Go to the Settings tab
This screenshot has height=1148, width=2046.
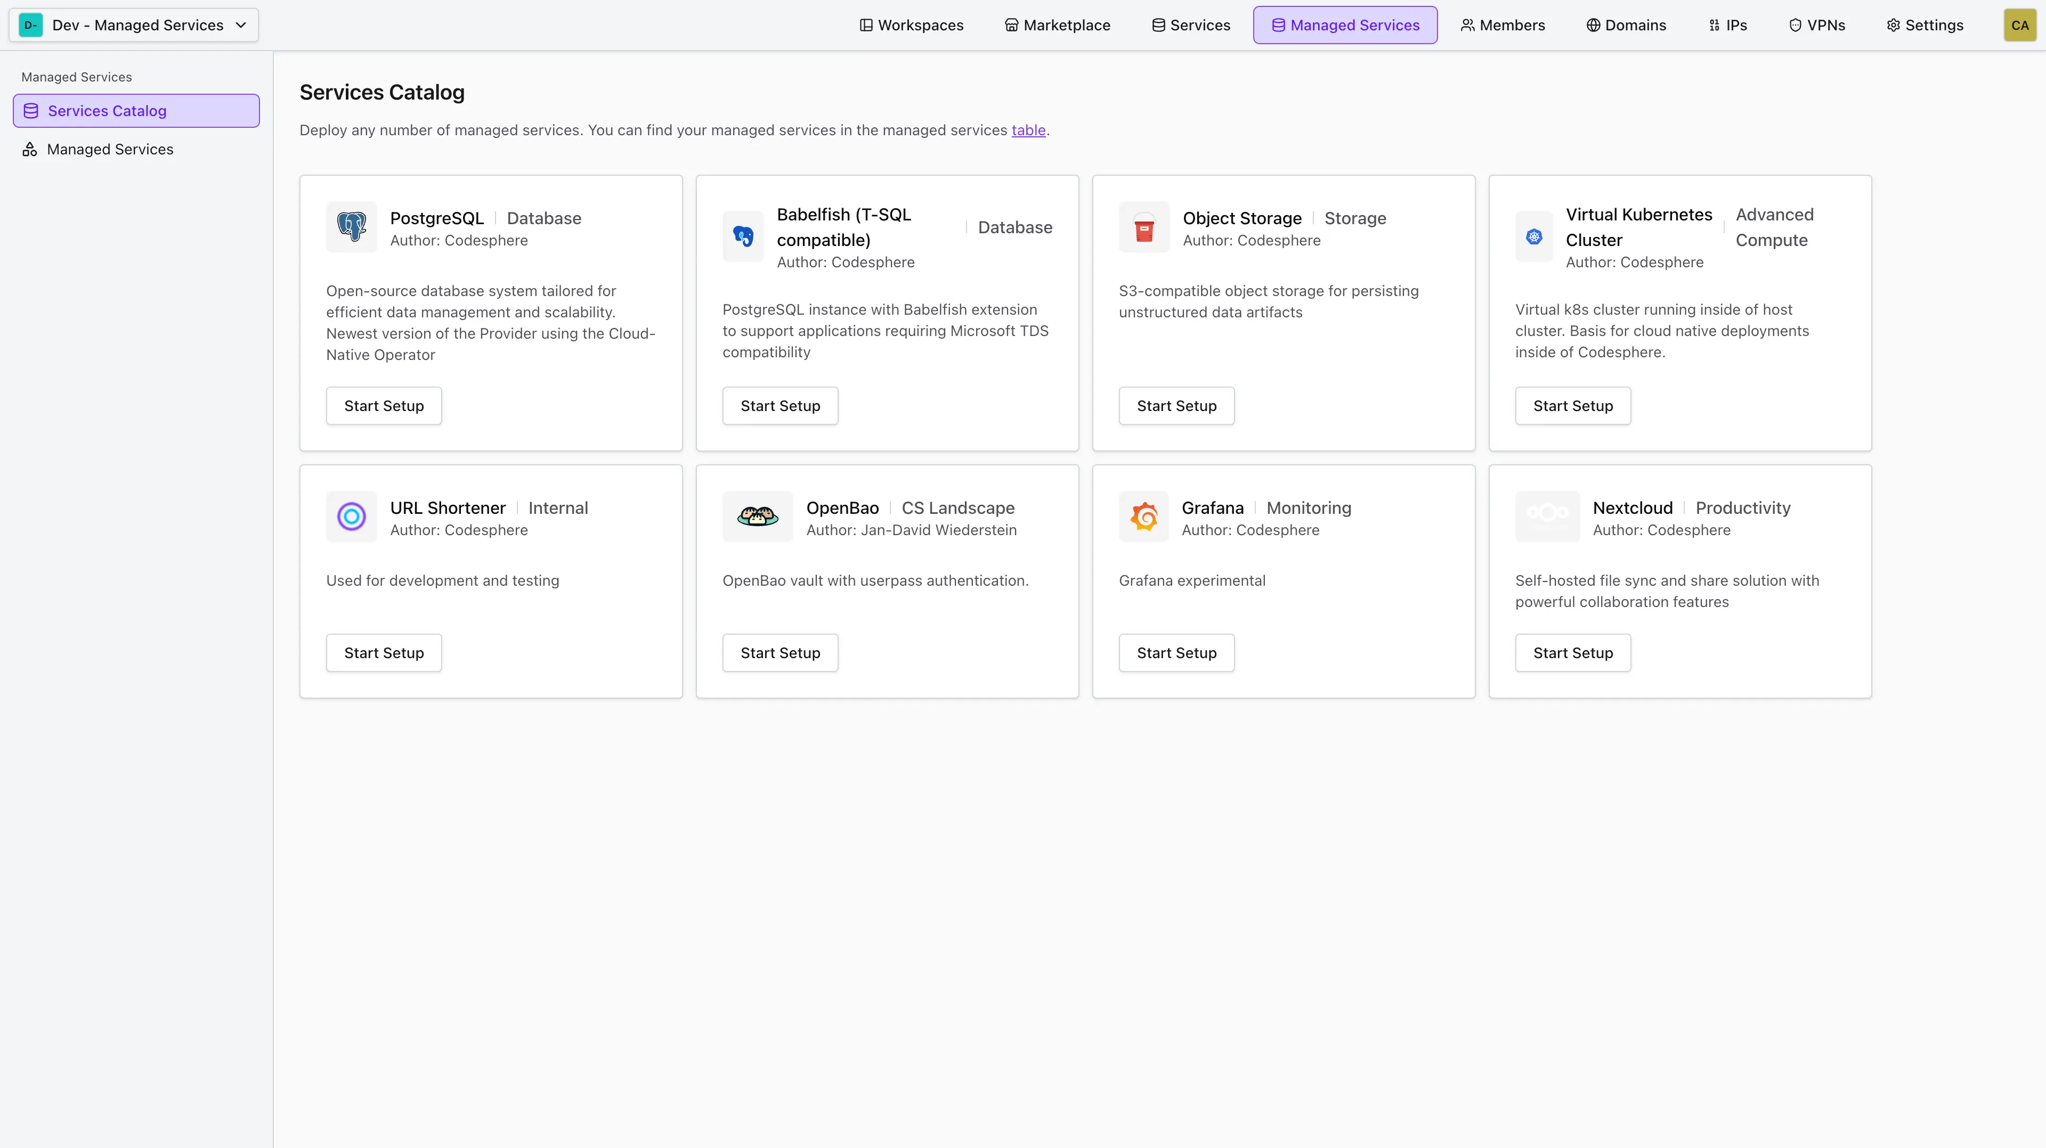pos(1925,26)
